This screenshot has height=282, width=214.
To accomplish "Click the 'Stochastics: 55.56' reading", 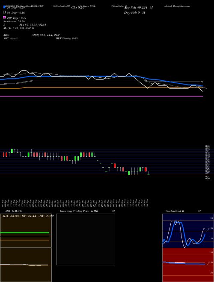I will pyautogui.click(x=14, y=21).
